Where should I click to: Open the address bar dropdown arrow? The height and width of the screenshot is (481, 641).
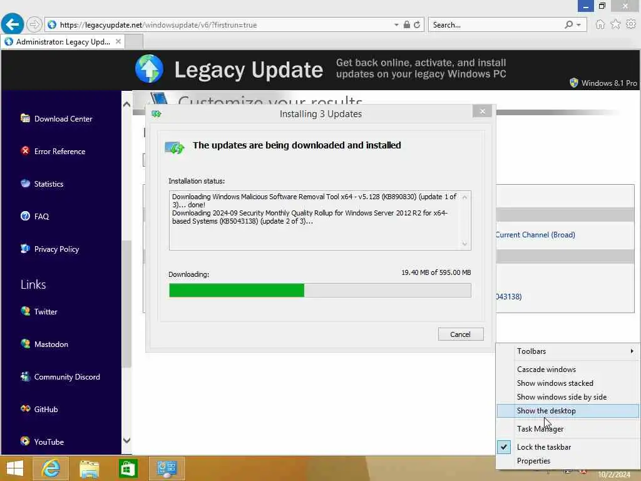396,25
